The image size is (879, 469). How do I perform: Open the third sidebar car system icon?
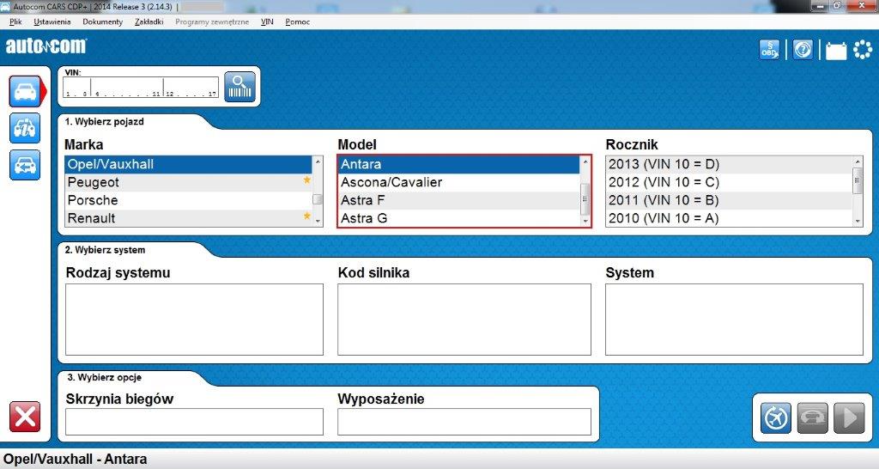(x=25, y=165)
